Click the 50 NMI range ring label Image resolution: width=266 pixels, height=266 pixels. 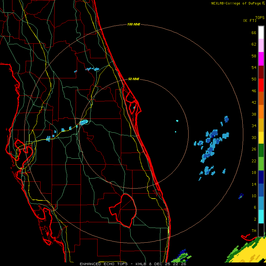[134, 79]
